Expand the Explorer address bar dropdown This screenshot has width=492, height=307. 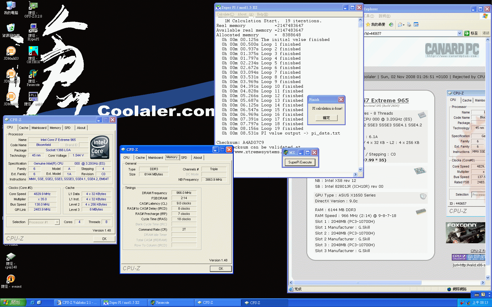pyautogui.click(x=459, y=33)
